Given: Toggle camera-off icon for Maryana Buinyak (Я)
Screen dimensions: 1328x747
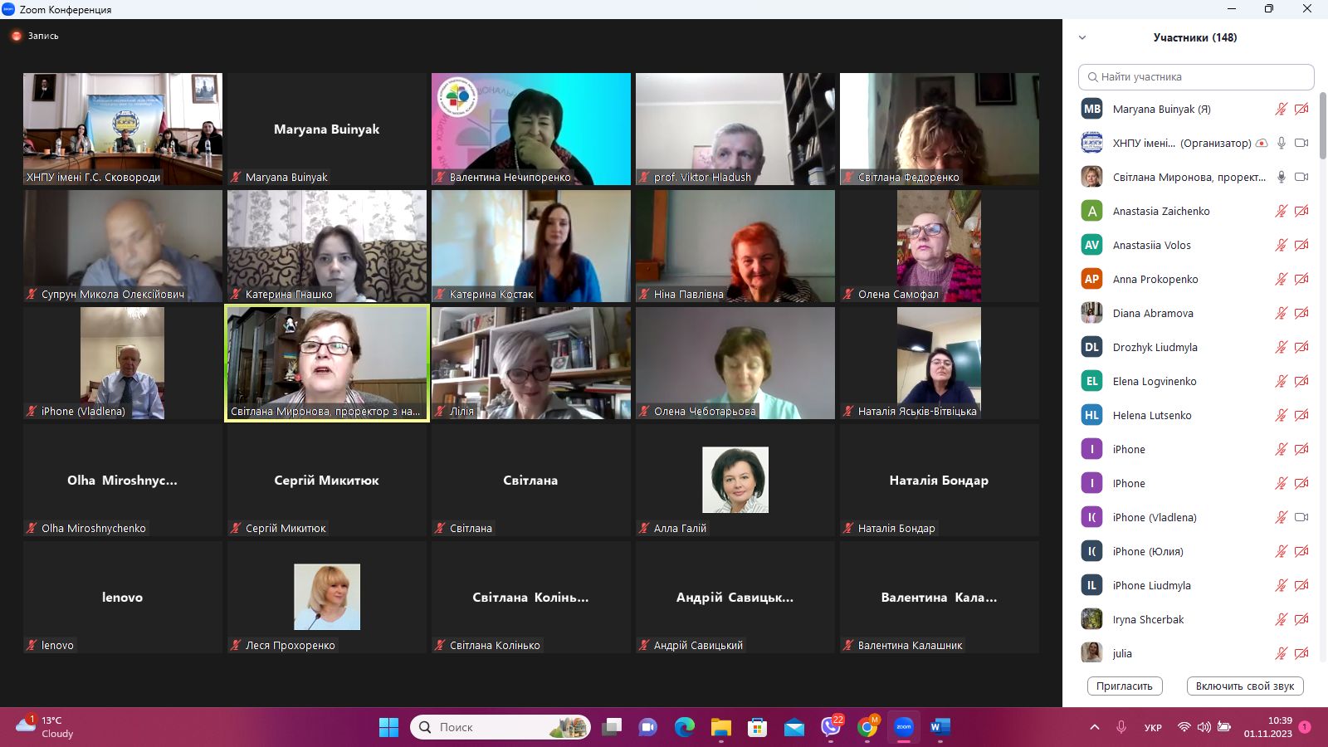Looking at the screenshot, I should pos(1301,109).
